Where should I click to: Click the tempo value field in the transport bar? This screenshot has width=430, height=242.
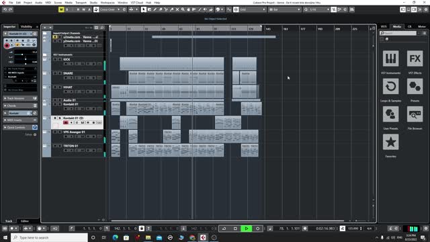pos(353,229)
